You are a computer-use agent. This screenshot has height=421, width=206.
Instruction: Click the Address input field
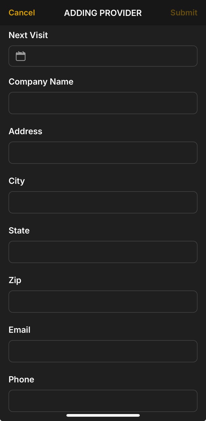pos(103,153)
